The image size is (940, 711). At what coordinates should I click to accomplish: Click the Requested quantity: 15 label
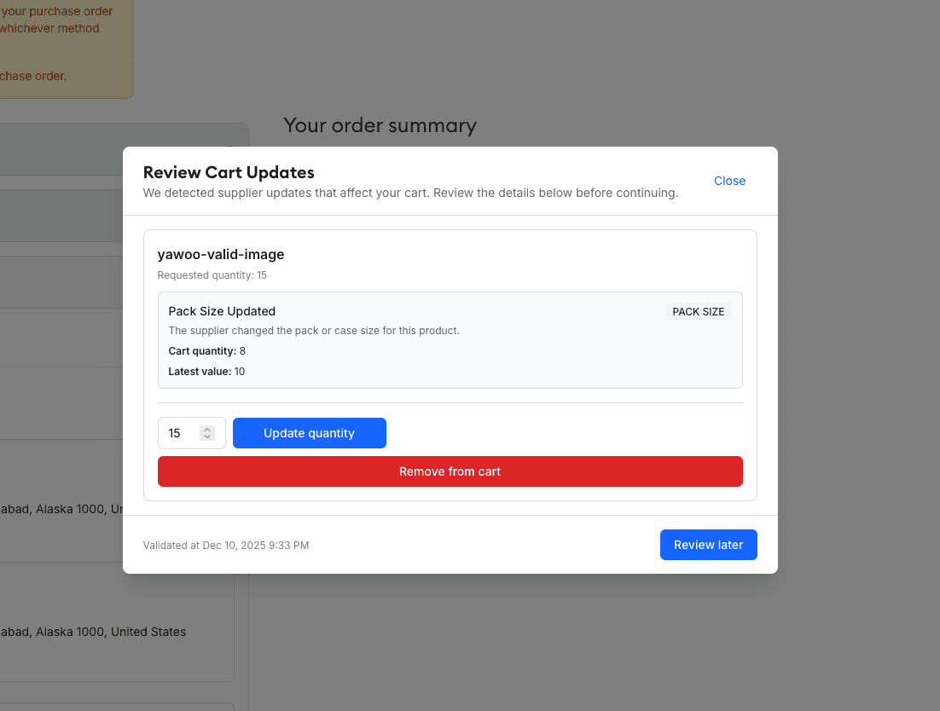pyautogui.click(x=212, y=275)
